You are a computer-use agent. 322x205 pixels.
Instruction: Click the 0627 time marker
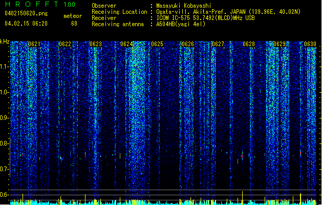tap(218, 44)
